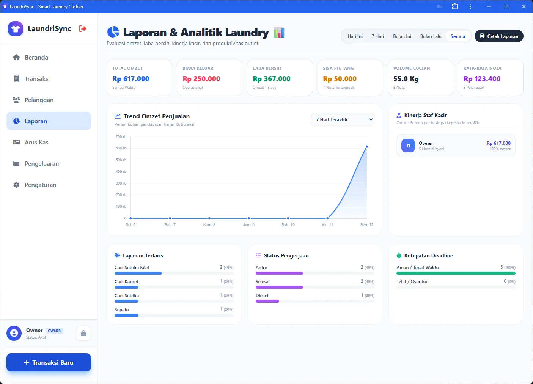Image resolution: width=533 pixels, height=384 pixels.
Task: Select the Semua period filter
Action: pos(458,36)
